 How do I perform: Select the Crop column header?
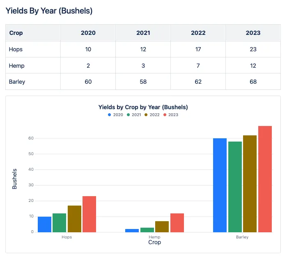point(33,33)
